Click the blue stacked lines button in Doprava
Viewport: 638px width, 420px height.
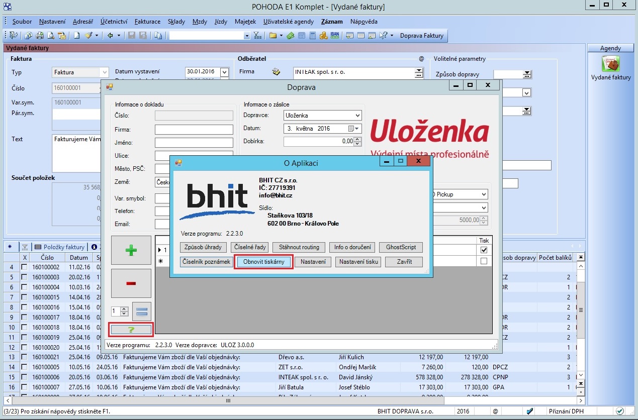[142, 311]
